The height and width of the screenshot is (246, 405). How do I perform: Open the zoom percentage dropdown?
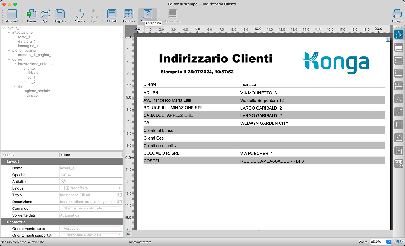(388, 242)
